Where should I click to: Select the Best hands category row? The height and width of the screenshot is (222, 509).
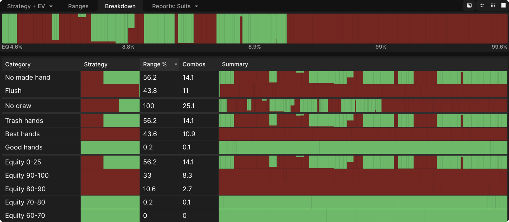point(22,134)
